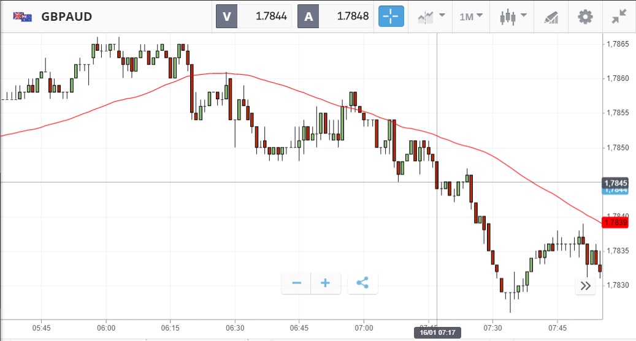Click the red 1.7839 moving average label
Image resolution: width=636 pixels, height=341 pixels.
click(x=615, y=223)
